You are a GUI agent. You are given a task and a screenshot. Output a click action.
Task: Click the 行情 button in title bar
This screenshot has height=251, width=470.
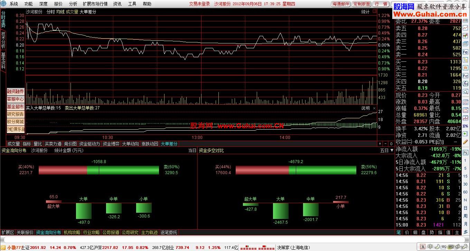(381, 4)
